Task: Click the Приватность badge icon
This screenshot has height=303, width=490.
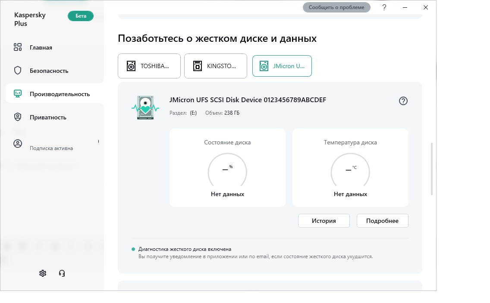Action: coord(18,117)
